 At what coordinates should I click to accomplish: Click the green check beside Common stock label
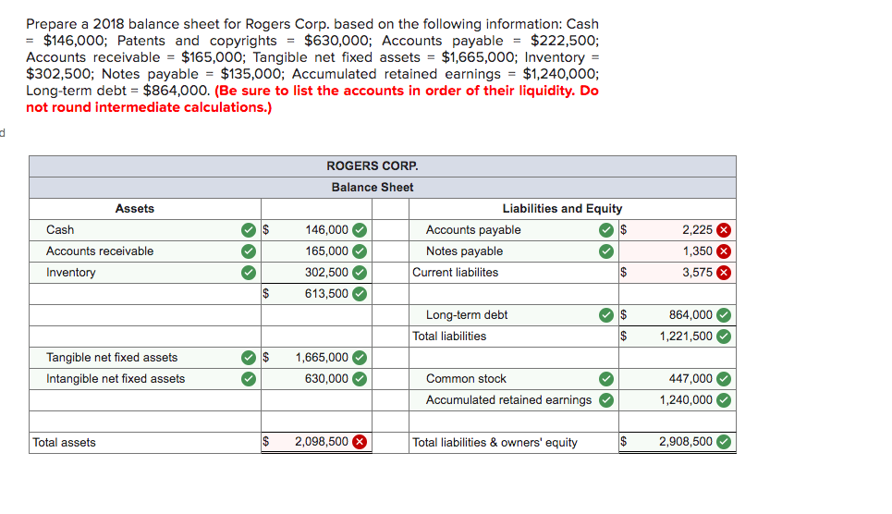(606, 378)
